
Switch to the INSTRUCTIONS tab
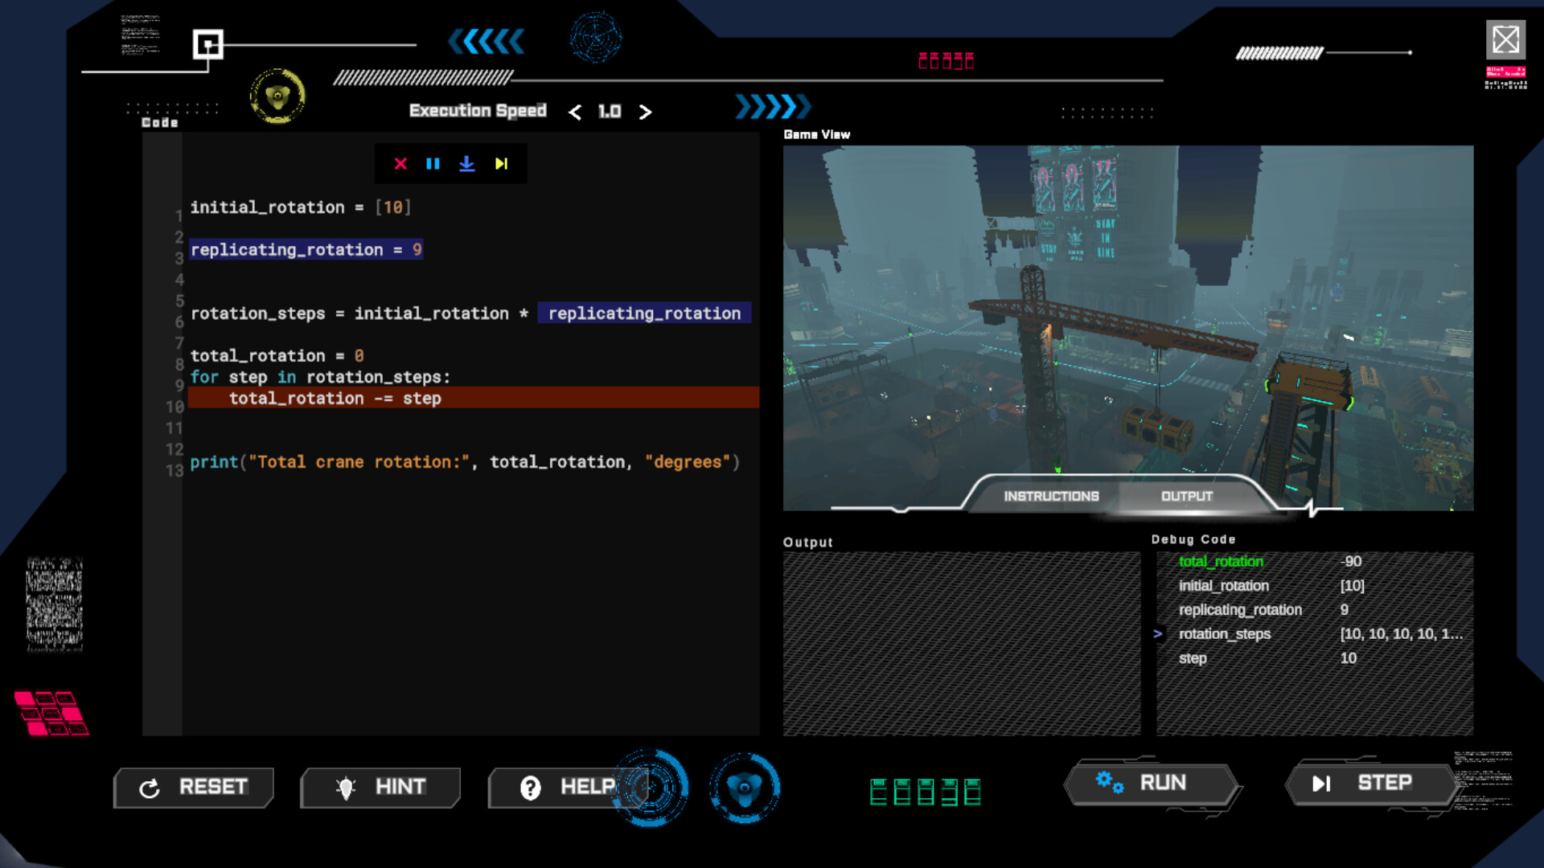pyautogui.click(x=1050, y=496)
